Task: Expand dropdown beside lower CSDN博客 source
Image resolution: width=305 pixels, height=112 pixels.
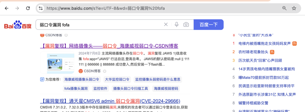Action: (105, 71)
